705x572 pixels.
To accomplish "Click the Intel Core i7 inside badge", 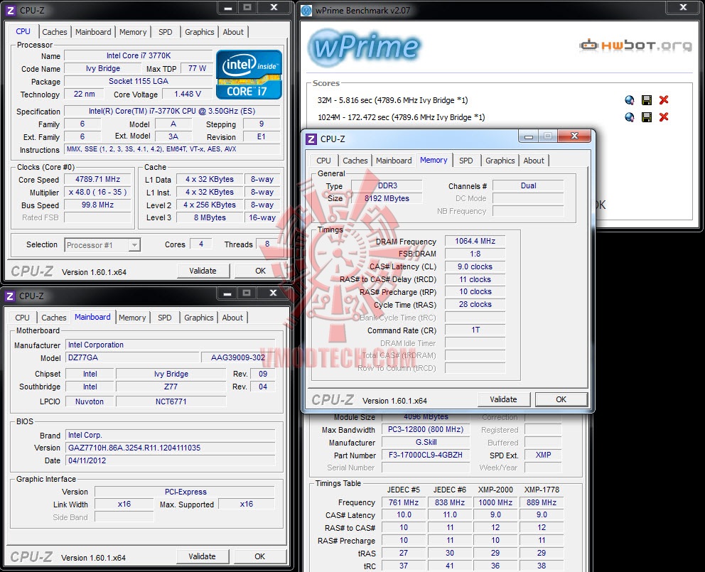I will tap(249, 74).
